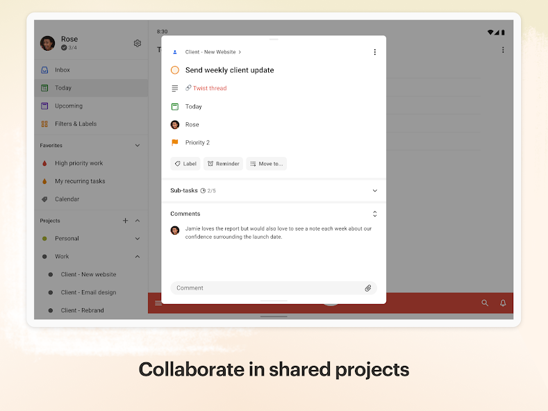
Task: Expand the Personal project
Action: pos(138,238)
